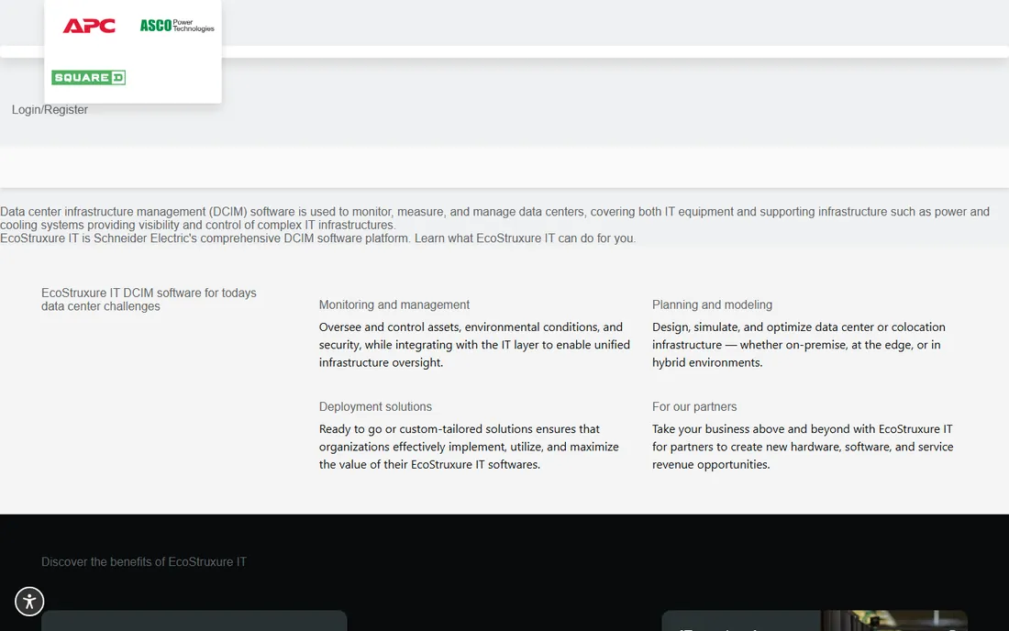The width and height of the screenshot is (1009, 631).
Task: Go to Planning and modeling
Action: point(712,304)
